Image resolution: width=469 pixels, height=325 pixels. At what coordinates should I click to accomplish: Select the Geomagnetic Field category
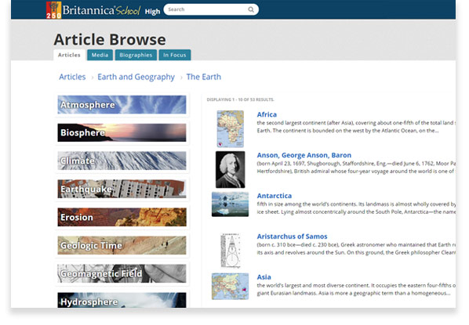click(x=122, y=273)
